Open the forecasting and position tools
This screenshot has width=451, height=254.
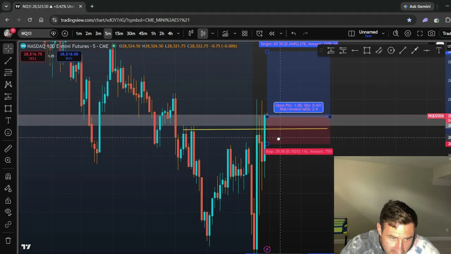coord(8,96)
